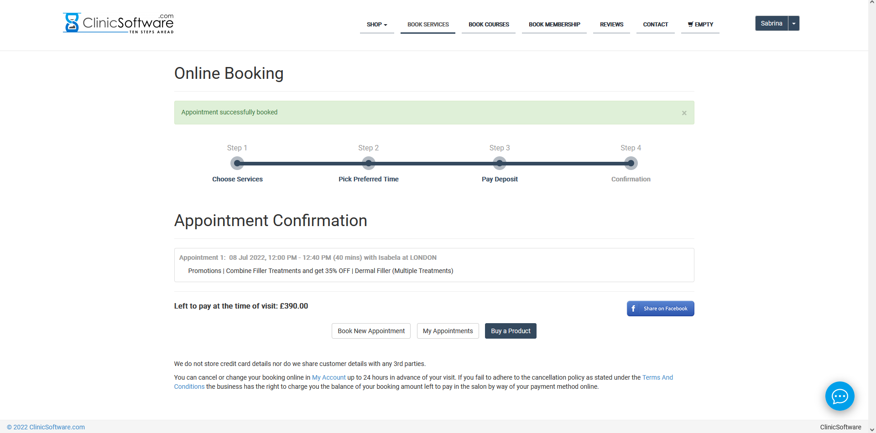Click Step 3 Pay Deposit marker
This screenshot has height=433, width=876.
click(x=500, y=163)
